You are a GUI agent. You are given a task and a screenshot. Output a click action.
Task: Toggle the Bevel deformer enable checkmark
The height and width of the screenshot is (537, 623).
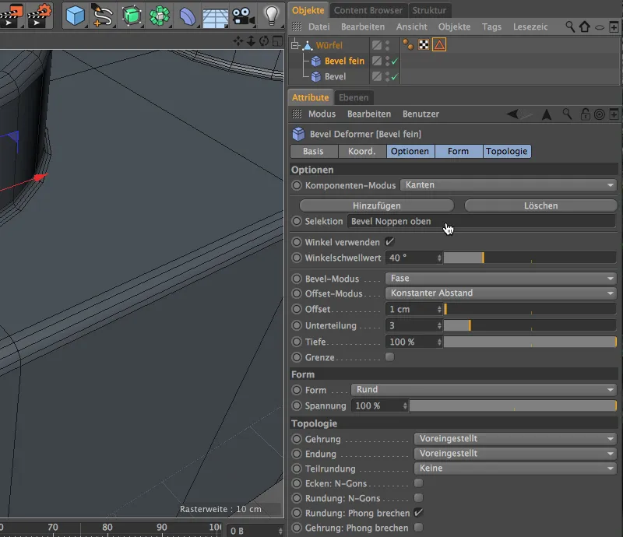pos(395,76)
